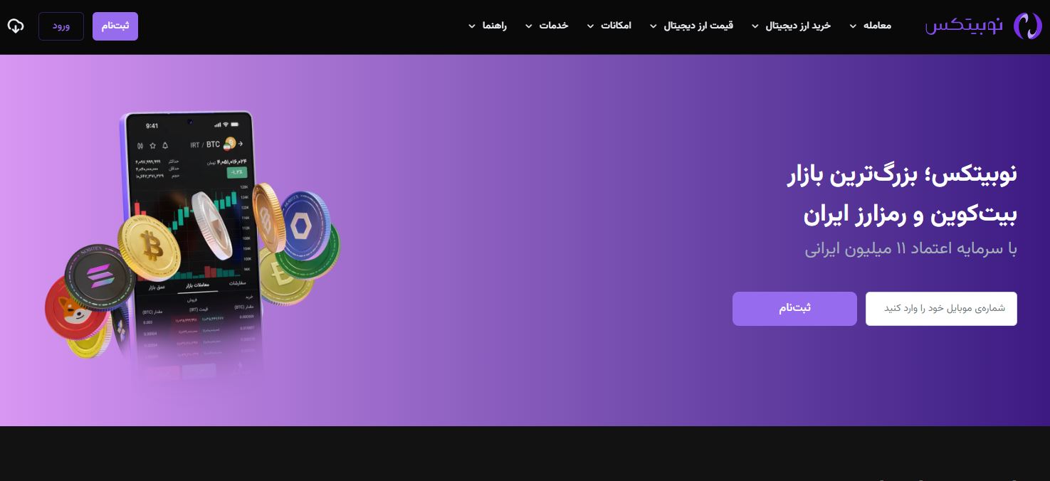Expand the chevron next to خرید ارز دیجیتال
Viewport: 1050px width, 481px height.
click(755, 26)
